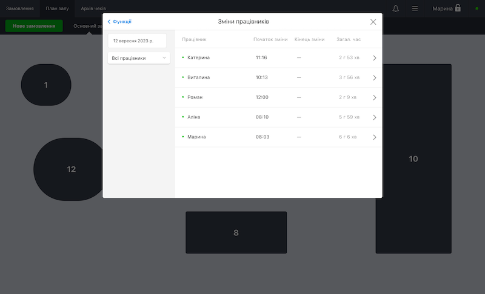
Task: Expand Виталина's shift details arrow
Action: [x=375, y=78]
